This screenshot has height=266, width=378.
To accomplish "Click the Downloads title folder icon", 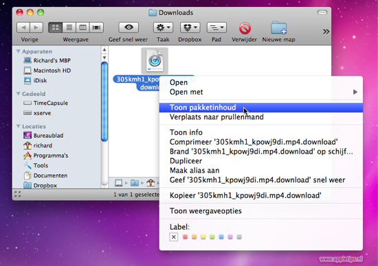I will tap(153, 12).
